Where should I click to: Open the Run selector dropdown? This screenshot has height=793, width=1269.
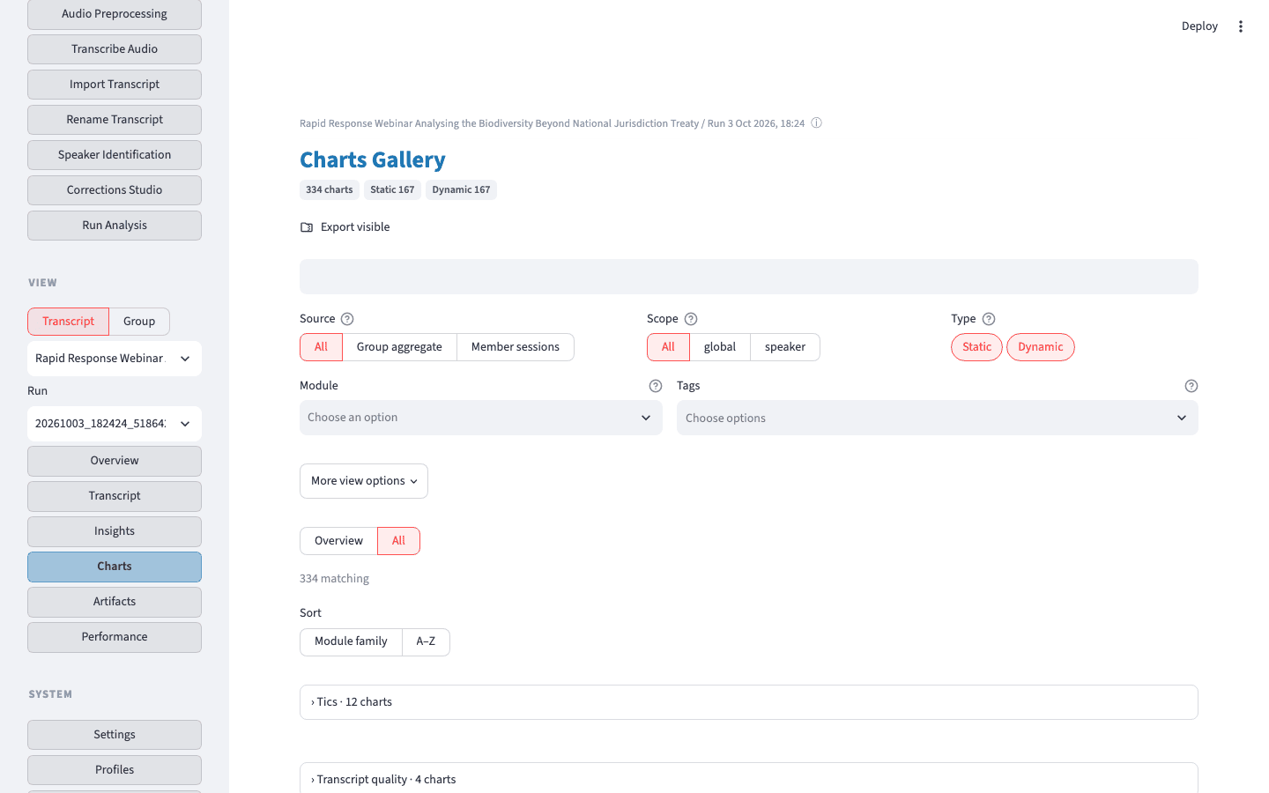[115, 424]
